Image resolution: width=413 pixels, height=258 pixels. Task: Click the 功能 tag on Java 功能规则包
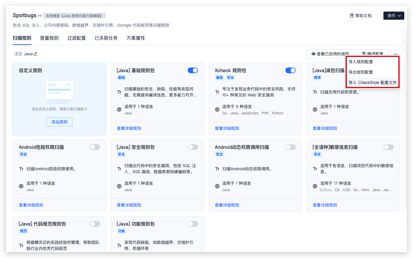coord(122,231)
